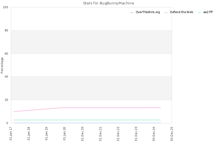The height and width of the screenshot is (164, 218).
Task: Click the 20 y-axis tick label
Action: (6, 100)
